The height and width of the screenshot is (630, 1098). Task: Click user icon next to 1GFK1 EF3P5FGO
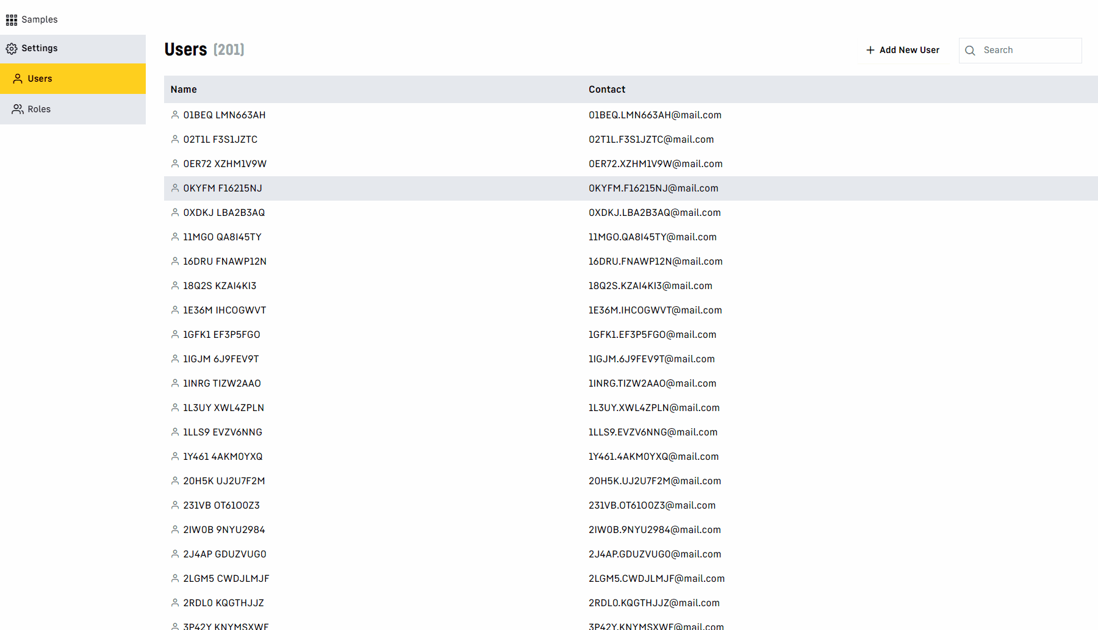click(x=175, y=334)
